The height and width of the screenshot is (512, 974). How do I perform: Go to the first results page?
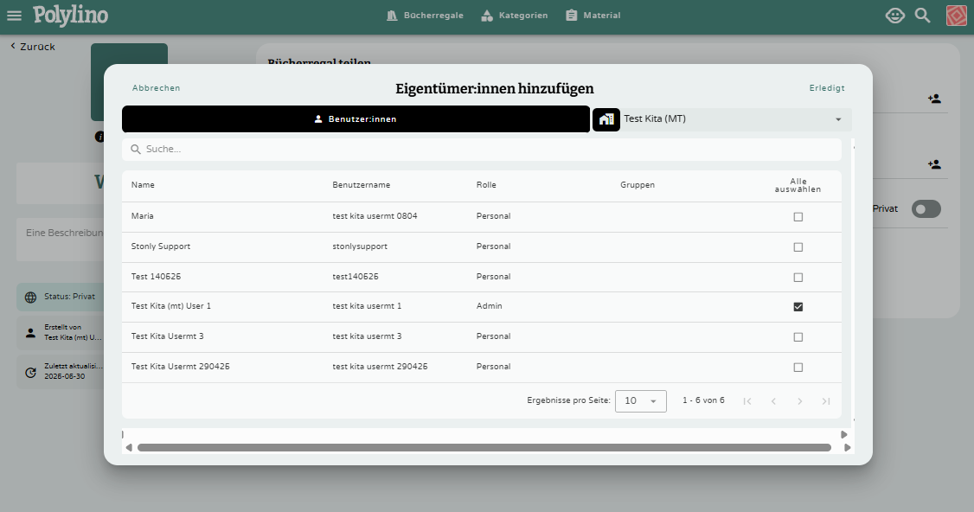point(747,401)
